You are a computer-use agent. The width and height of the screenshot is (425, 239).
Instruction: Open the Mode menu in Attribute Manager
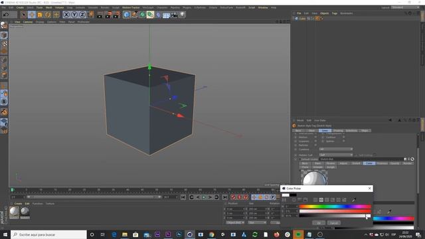[x=300, y=120]
